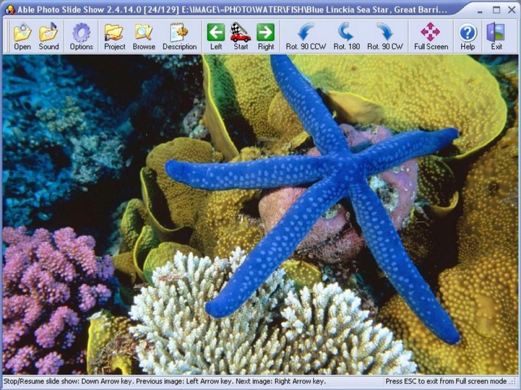Rotate the image 90 degrees clockwise
Screen dimensions: 521x390
coord(384,34)
